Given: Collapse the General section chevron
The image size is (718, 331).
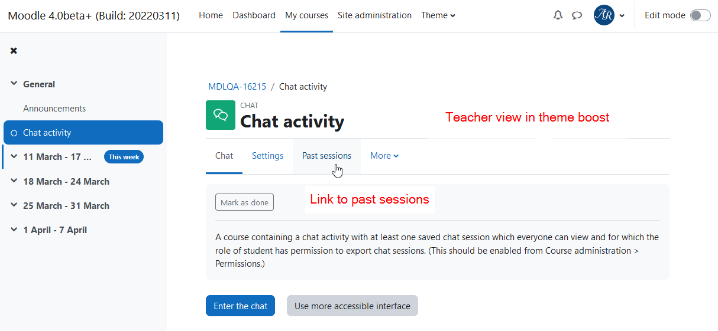Looking at the screenshot, I should [x=14, y=84].
